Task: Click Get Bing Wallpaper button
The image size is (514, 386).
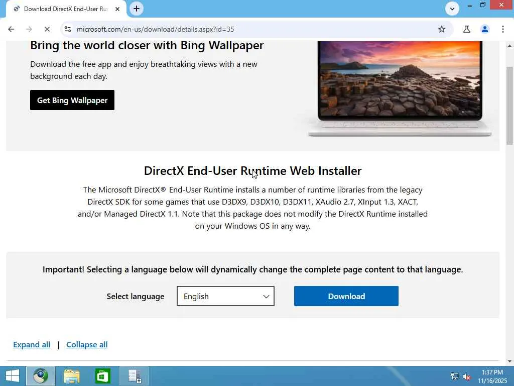Action: pos(72,100)
